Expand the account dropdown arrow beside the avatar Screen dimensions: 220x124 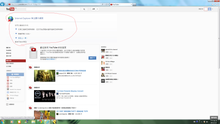coord(212,9)
